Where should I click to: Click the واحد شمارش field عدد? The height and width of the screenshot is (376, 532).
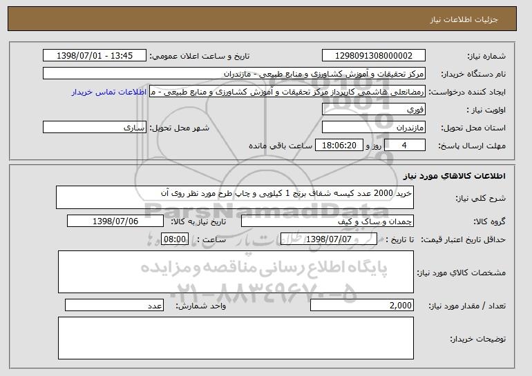click(x=114, y=305)
